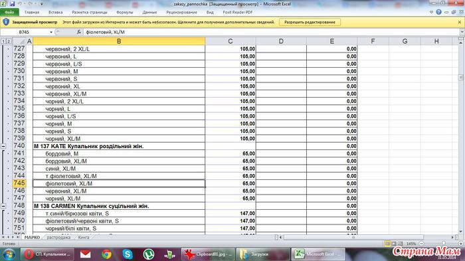Click the formula bar text фіолетовий, XL/M
The height and width of the screenshot is (261, 465).
click(x=105, y=32)
